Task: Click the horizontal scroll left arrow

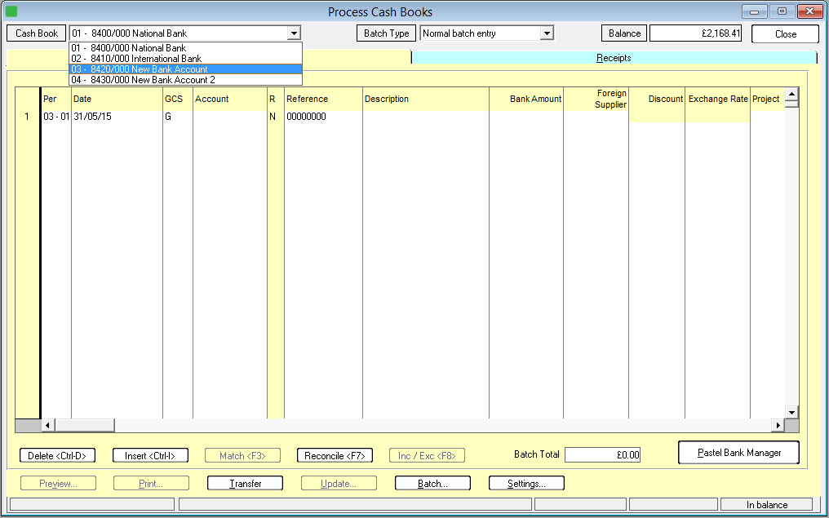Action: point(47,425)
